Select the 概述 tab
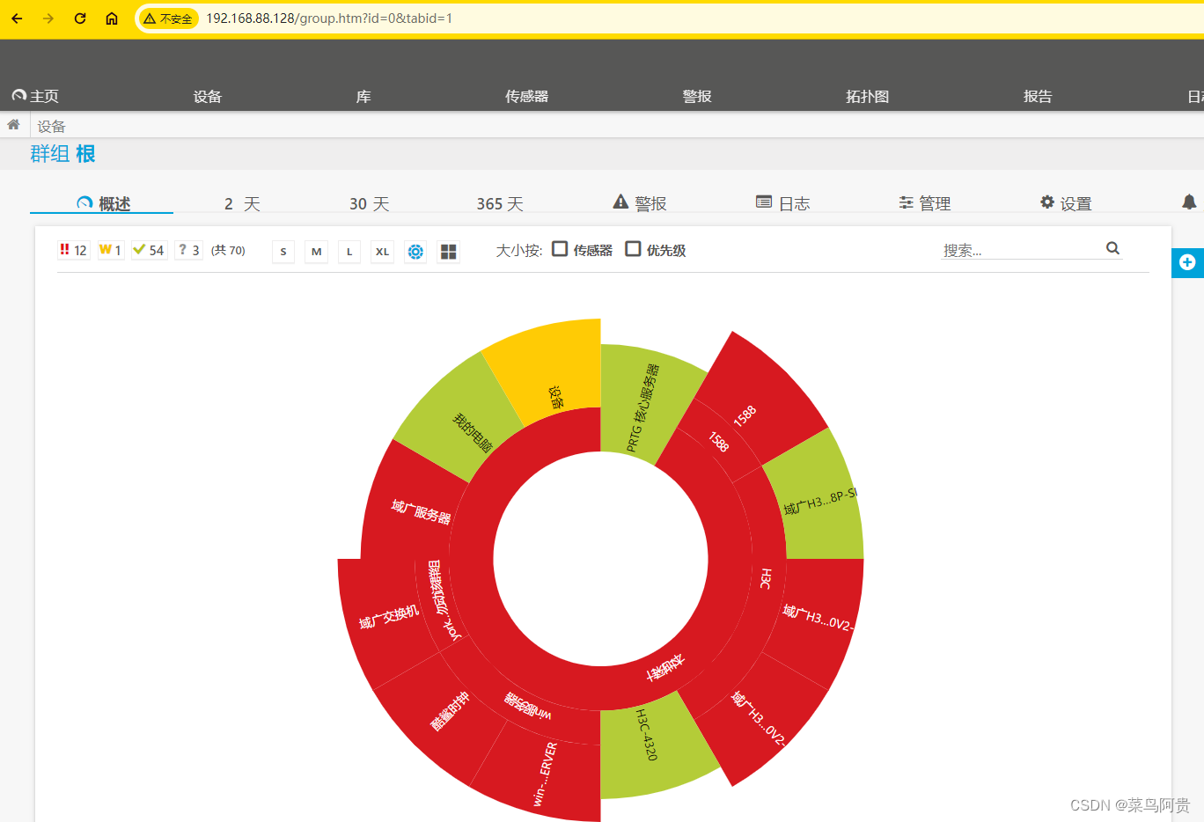The height and width of the screenshot is (822, 1204). (x=103, y=203)
